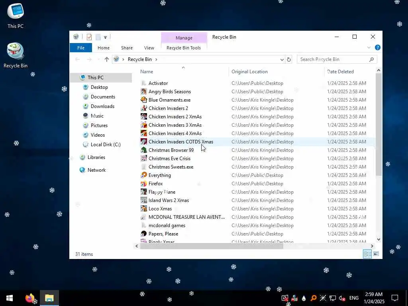Sort by the Name column header
The height and width of the screenshot is (306, 408).
tap(147, 72)
